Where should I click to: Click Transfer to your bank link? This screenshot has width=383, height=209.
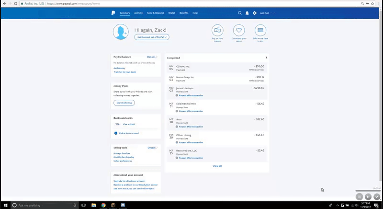[124, 72]
